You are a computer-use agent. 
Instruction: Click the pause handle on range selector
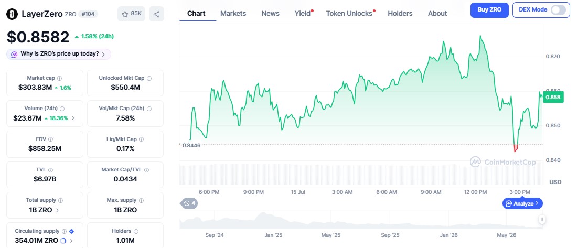click(x=542, y=220)
